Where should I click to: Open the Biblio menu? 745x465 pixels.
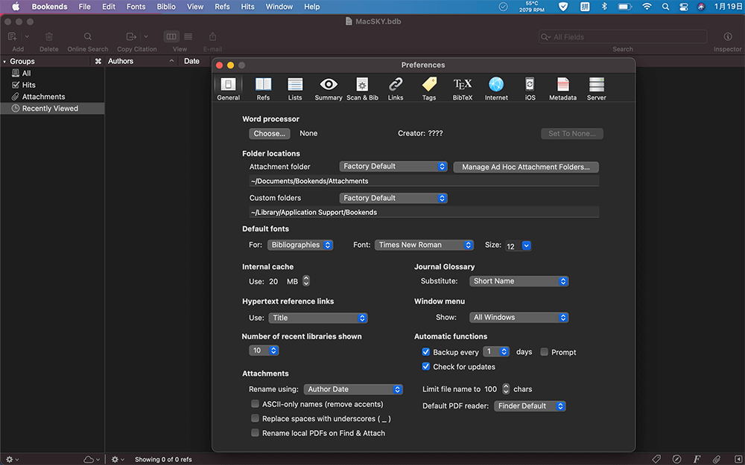tap(166, 7)
